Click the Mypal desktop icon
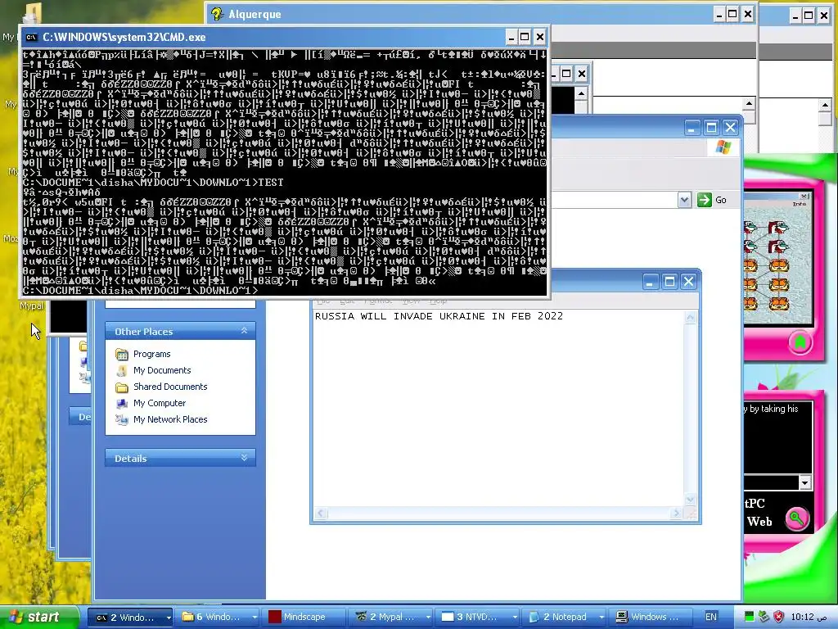The width and height of the screenshot is (838, 629). pos(31,306)
